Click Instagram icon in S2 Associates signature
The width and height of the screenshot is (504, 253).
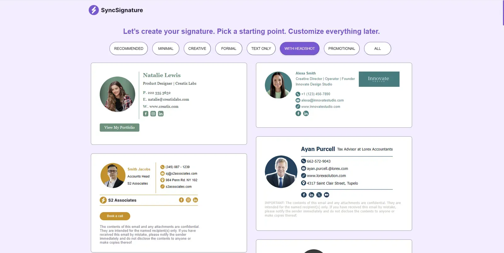pos(188,200)
